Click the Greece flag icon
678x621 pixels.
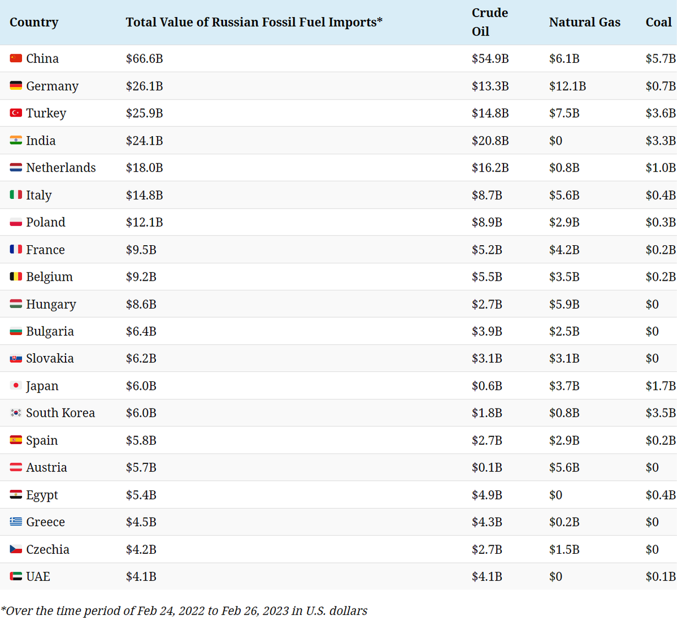[x=16, y=522]
